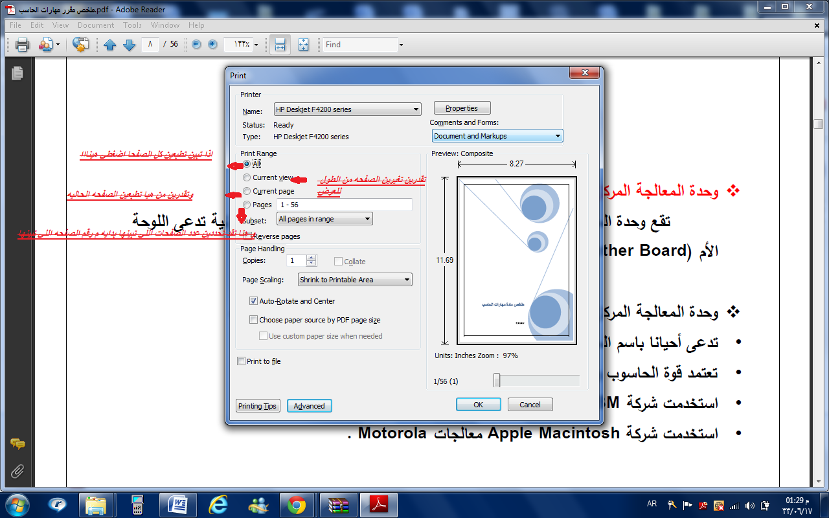Open the Pages panel in left sidebar
Viewport: 829px width, 518px height.
(17, 73)
